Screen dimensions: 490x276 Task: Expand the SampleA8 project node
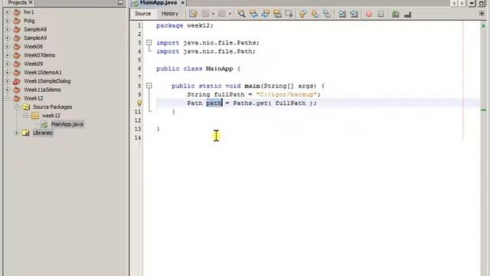tap(8, 29)
